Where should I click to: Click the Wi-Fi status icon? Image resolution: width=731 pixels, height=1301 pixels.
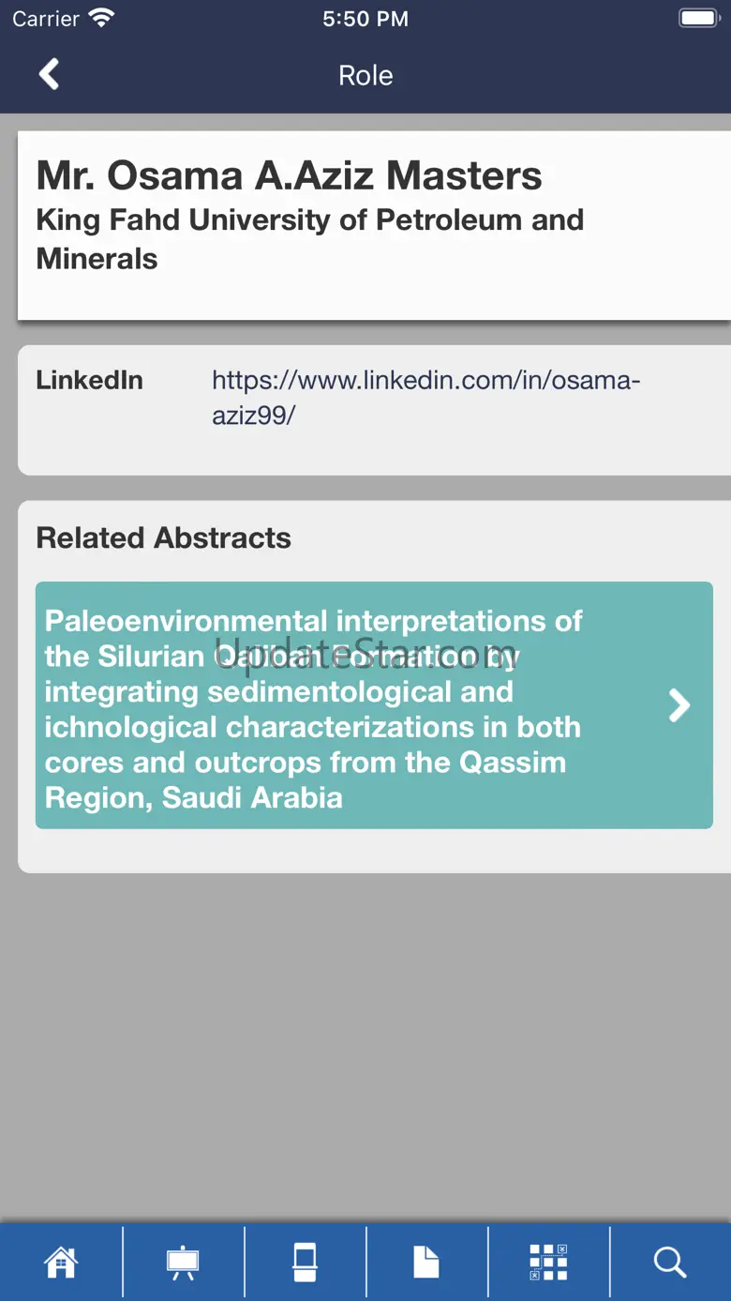[x=100, y=19]
